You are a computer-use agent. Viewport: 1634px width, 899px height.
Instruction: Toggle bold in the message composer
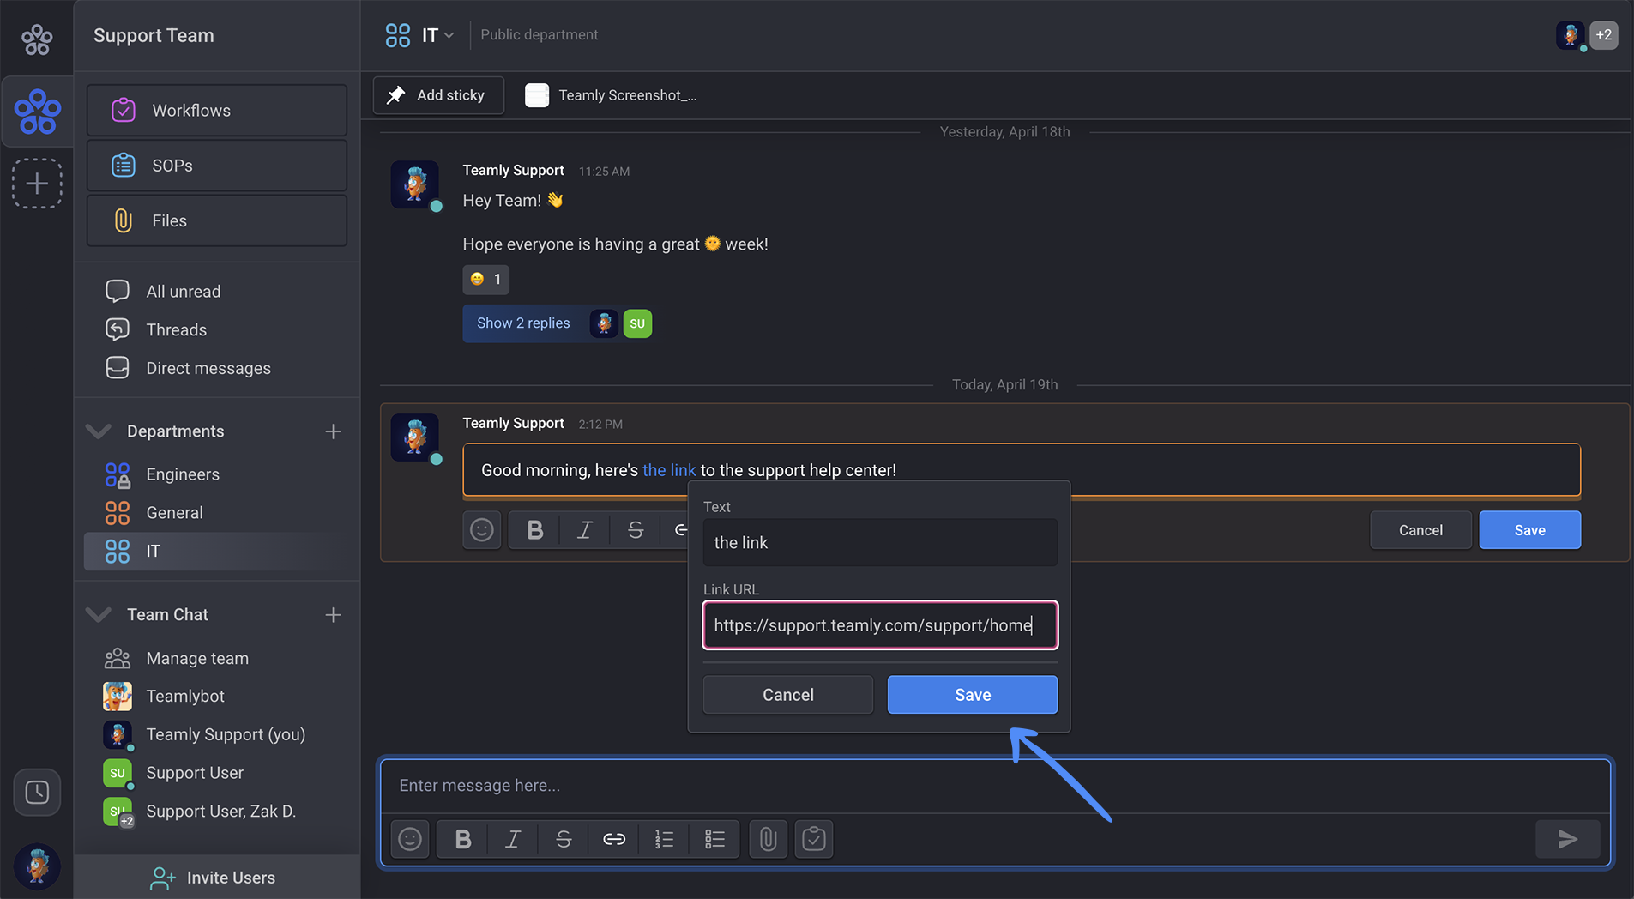click(463, 839)
